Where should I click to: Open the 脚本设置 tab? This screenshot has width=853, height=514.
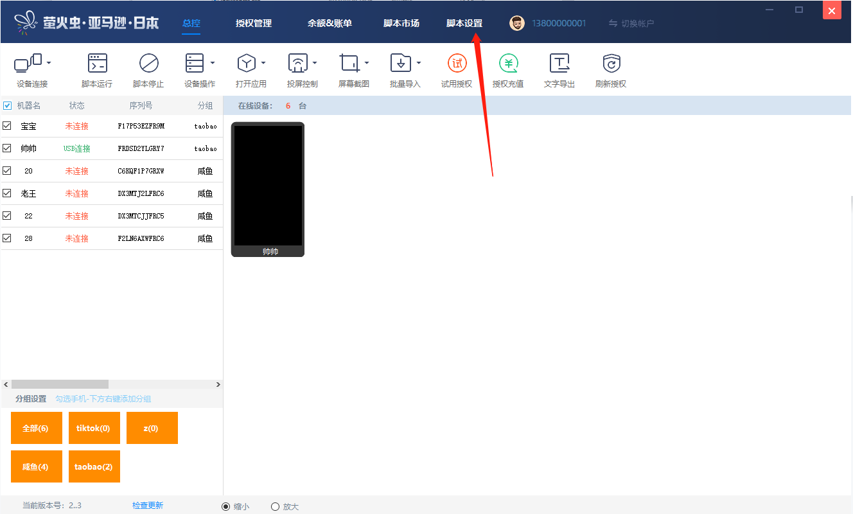click(464, 23)
